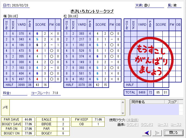This screenshot has width=186, height=138.
Task: Click the スコア column header
Action: [x=171, y=102]
